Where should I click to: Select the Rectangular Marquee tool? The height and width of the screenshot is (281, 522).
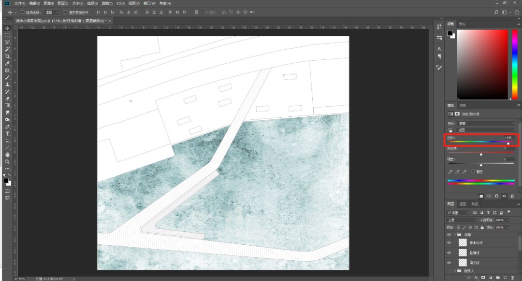tap(7, 35)
